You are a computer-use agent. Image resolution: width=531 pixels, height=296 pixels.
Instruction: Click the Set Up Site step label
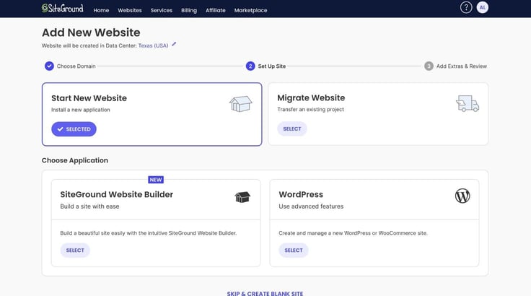tap(272, 66)
